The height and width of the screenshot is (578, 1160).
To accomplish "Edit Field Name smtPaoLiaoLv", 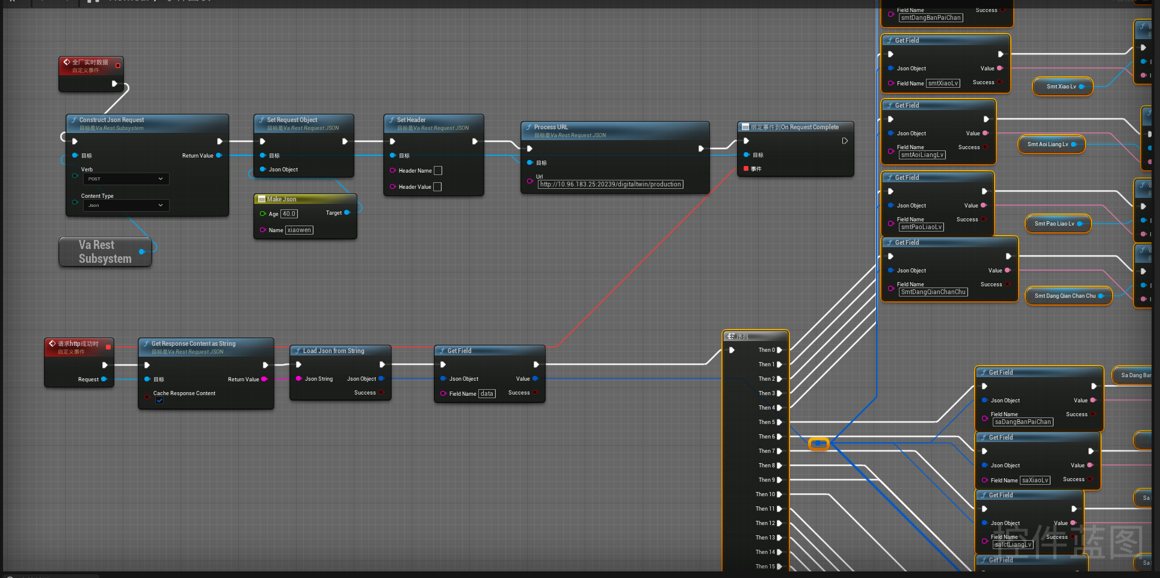I will 921,227.
